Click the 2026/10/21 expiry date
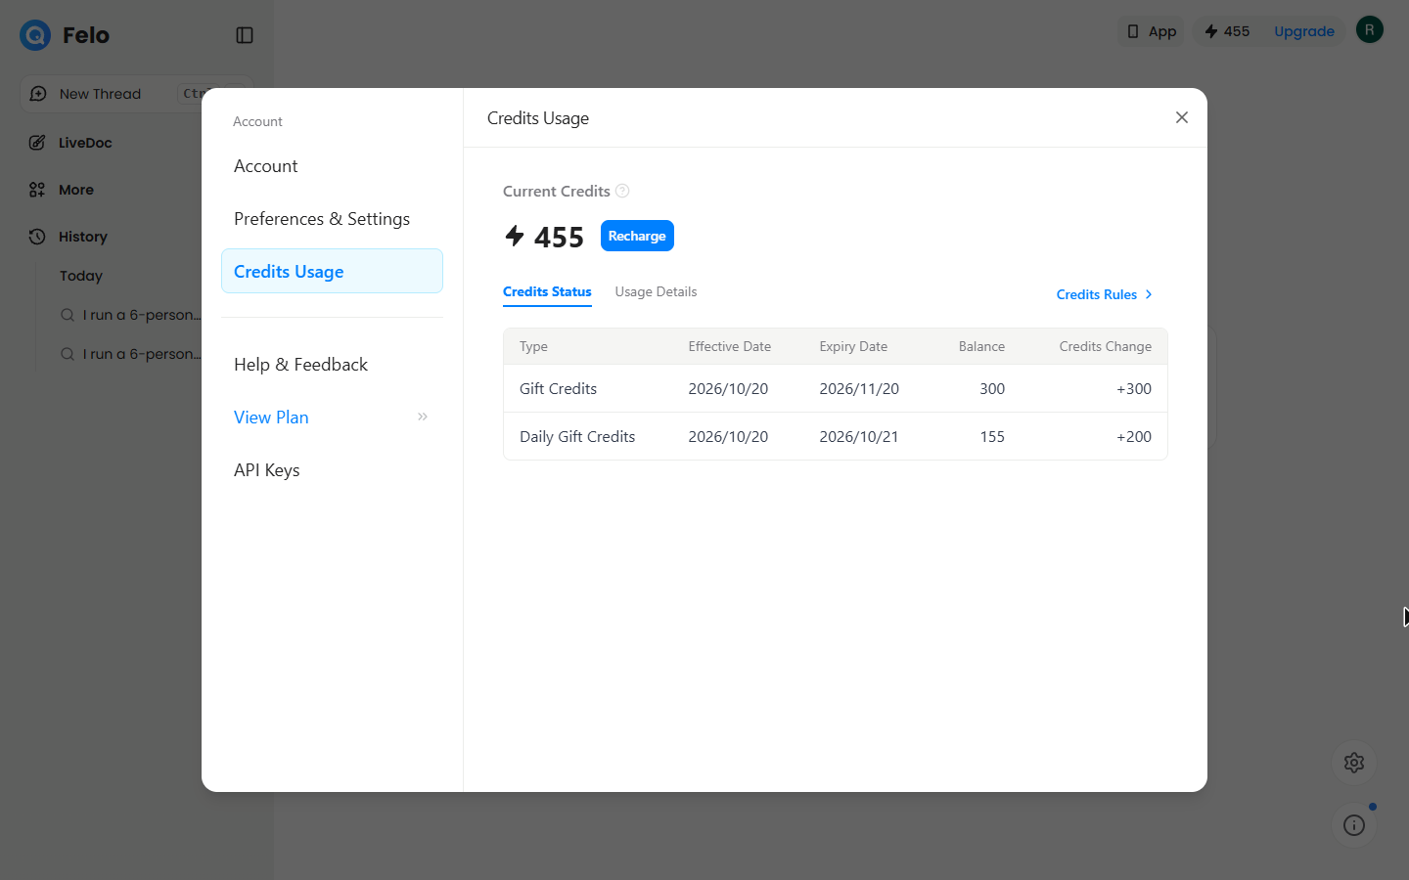The height and width of the screenshot is (880, 1409). click(x=859, y=436)
